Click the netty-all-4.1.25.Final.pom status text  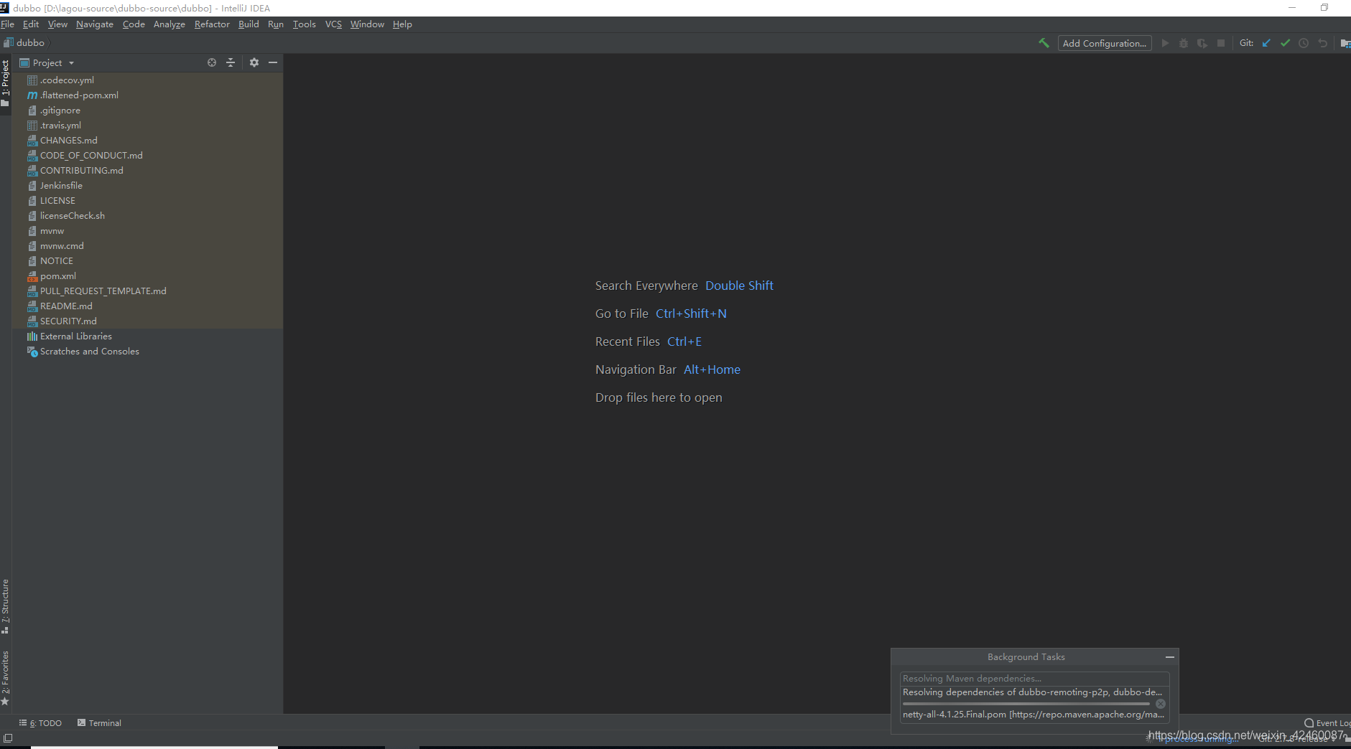coord(1034,715)
